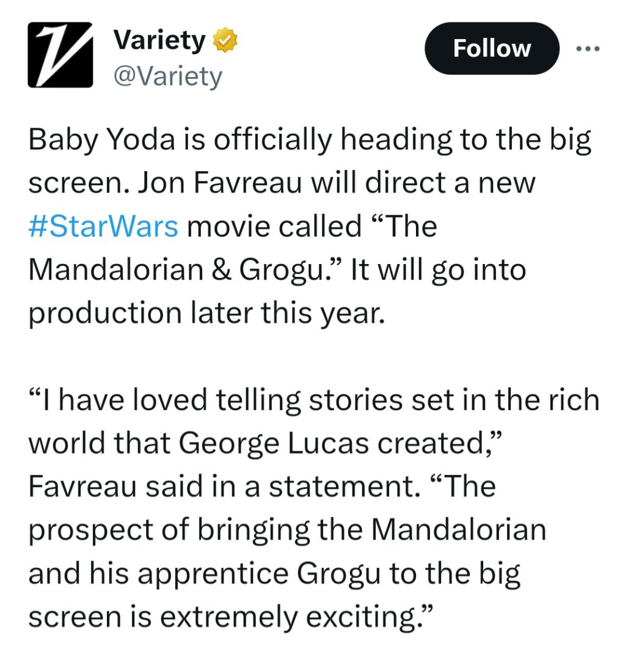Open the Variety profile avatar logo
The image size is (631, 660).
pyautogui.click(x=59, y=54)
